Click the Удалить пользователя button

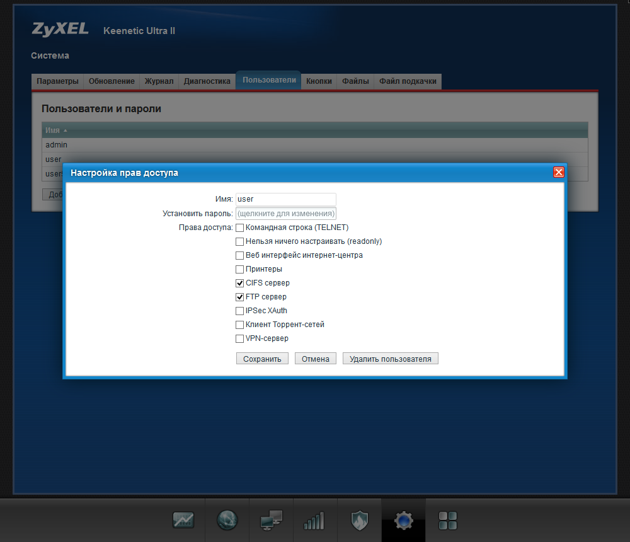point(390,359)
